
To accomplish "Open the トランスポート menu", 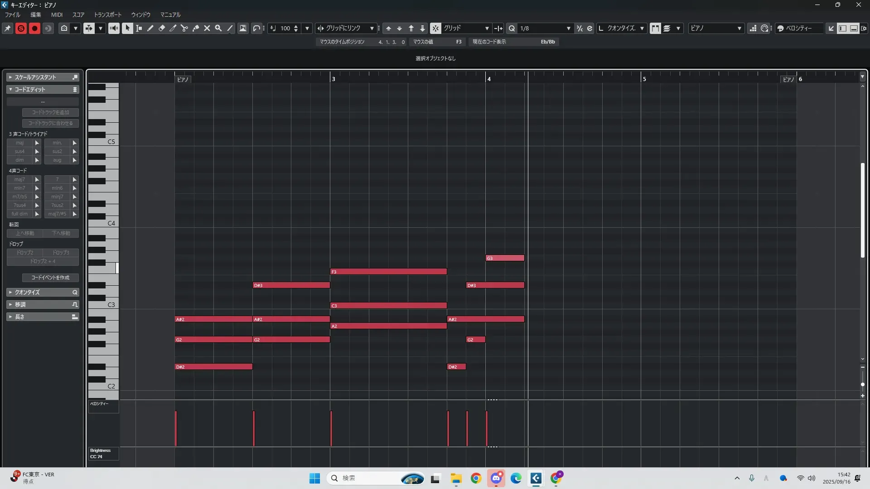I will [x=107, y=14].
